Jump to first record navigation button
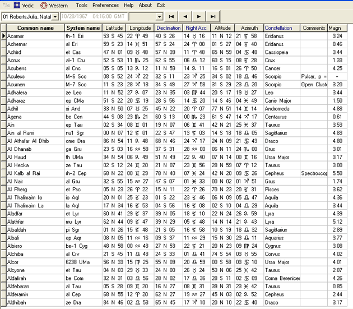Image resolution: width=353 pixels, height=309 pixels. (x=171, y=17)
